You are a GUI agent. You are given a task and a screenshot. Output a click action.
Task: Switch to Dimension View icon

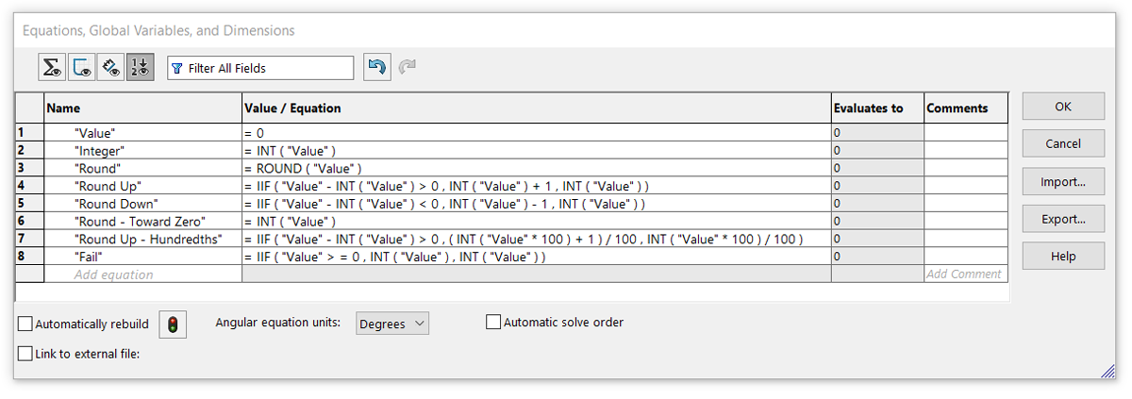pyautogui.click(x=111, y=68)
